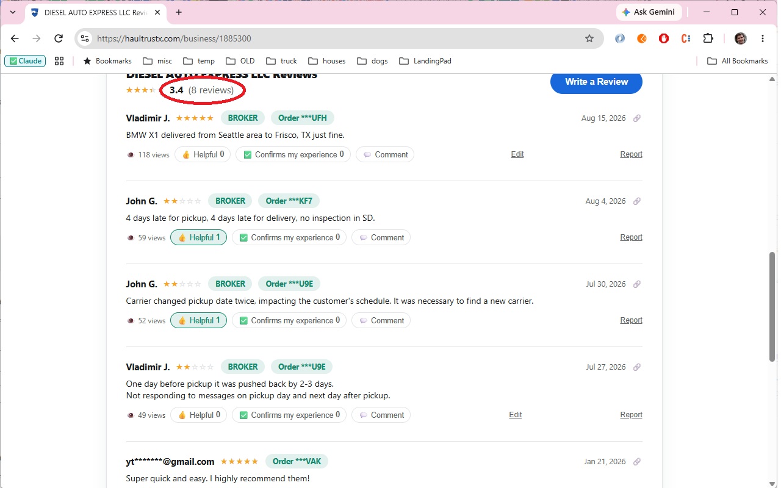
Task: Click the orange C extension icon
Action: point(686,38)
